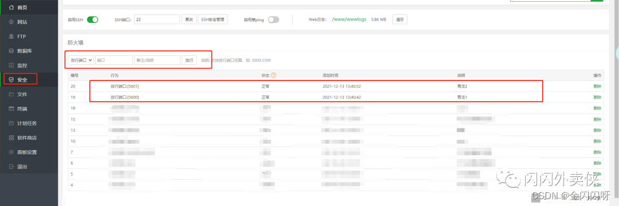Open the FTP sidebar icon
The height and width of the screenshot is (206, 619).
tap(11, 37)
